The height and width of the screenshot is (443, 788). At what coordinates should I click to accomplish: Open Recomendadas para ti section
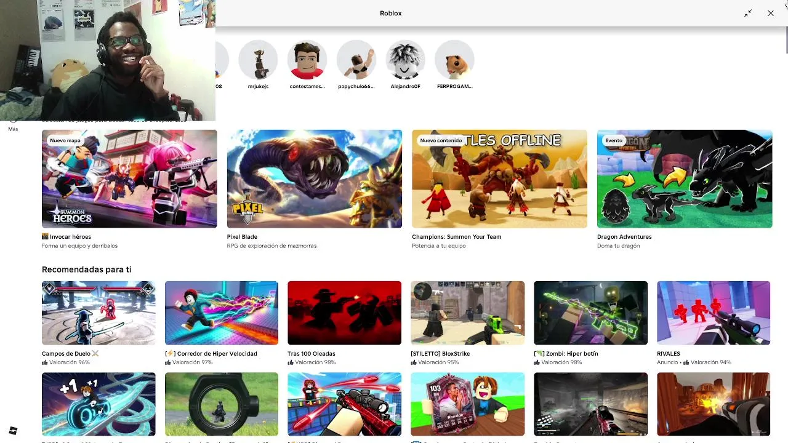click(86, 269)
